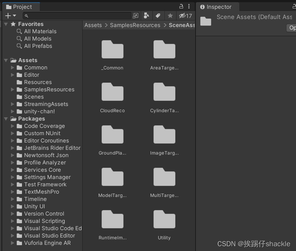Click the Search by Label tag icon
296x251 pixels.
[x=158, y=16]
